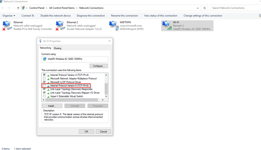
Task: Refresh the Network Connections view
Action: pos(204,8)
